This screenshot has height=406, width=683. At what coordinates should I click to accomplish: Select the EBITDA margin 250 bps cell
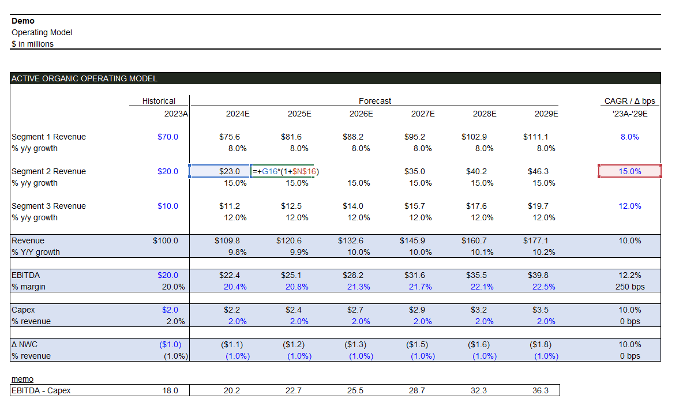[629, 287]
